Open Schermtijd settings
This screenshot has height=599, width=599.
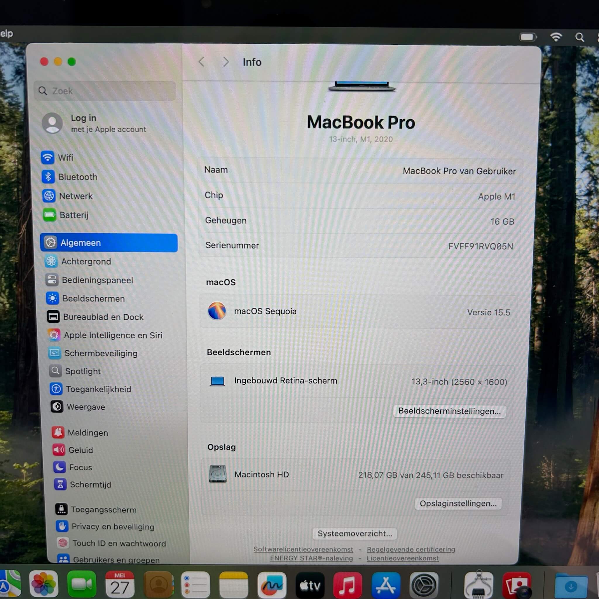click(x=83, y=485)
